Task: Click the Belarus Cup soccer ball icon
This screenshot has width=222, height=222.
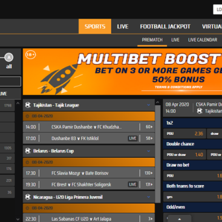Action: click(x=28, y=151)
